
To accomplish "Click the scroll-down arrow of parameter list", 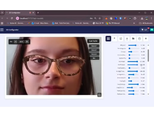I will (148, 94).
